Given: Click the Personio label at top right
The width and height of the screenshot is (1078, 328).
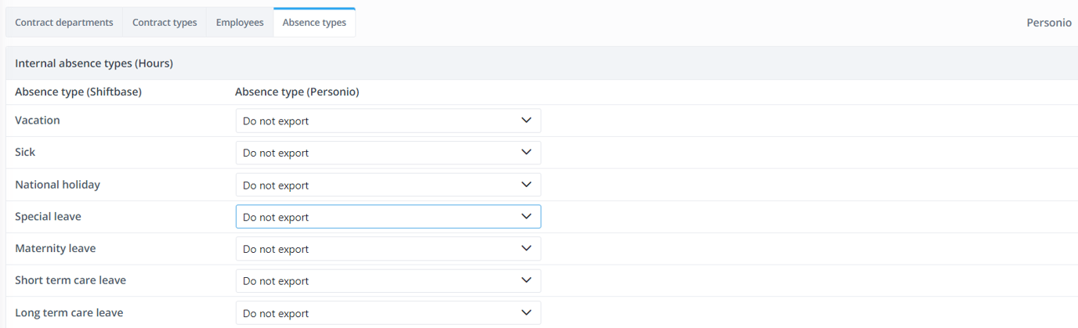Looking at the screenshot, I should click(1048, 23).
